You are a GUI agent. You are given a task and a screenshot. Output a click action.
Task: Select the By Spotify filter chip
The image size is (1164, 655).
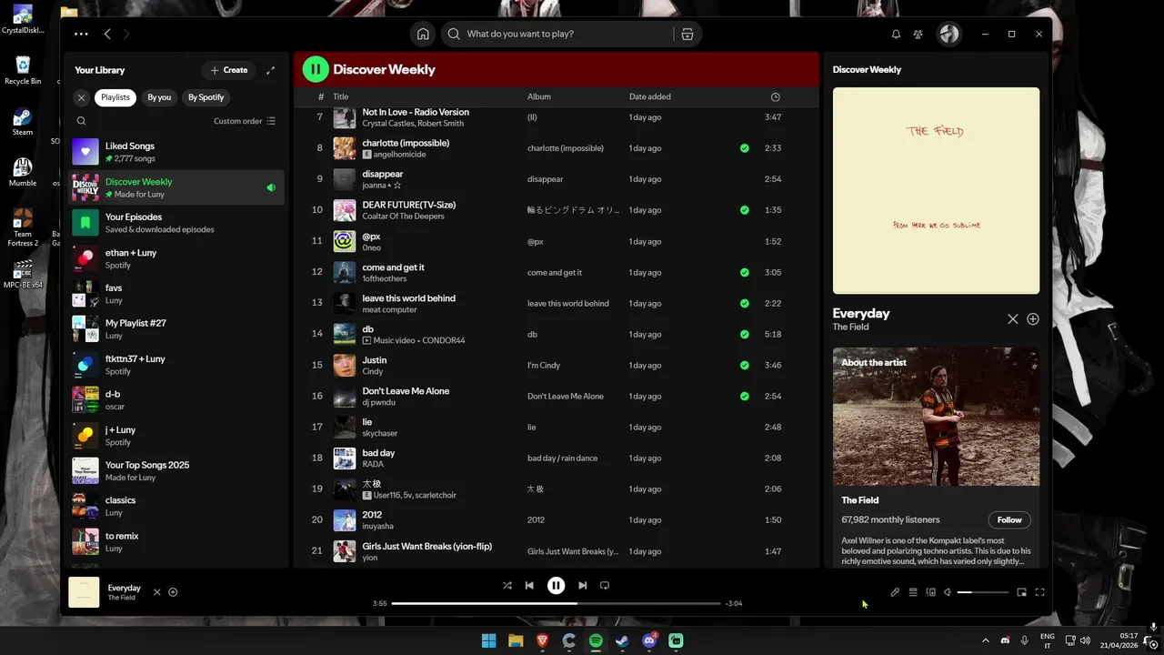[206, 97]
